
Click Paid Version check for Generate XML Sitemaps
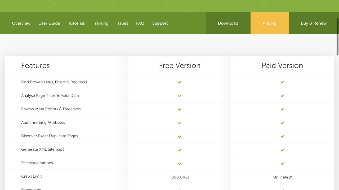point(282,150)
